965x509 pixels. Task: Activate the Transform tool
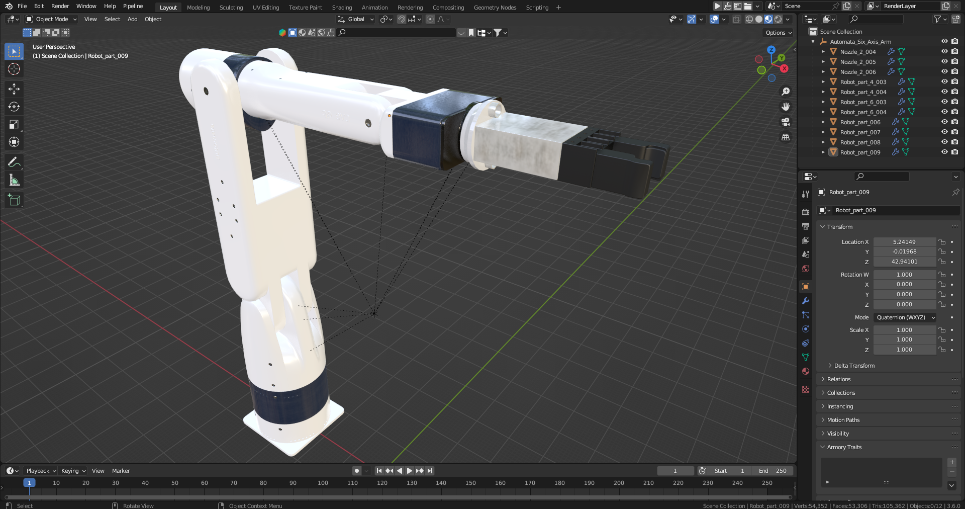pos(14,142)
